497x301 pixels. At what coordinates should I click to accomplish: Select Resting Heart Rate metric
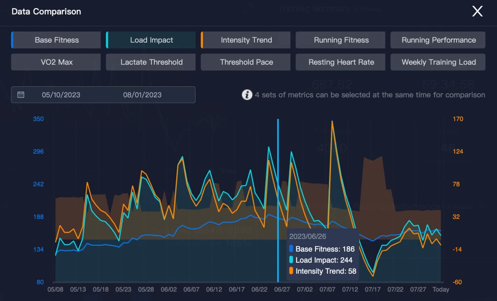pyautogui.click(x=341, y=62)
